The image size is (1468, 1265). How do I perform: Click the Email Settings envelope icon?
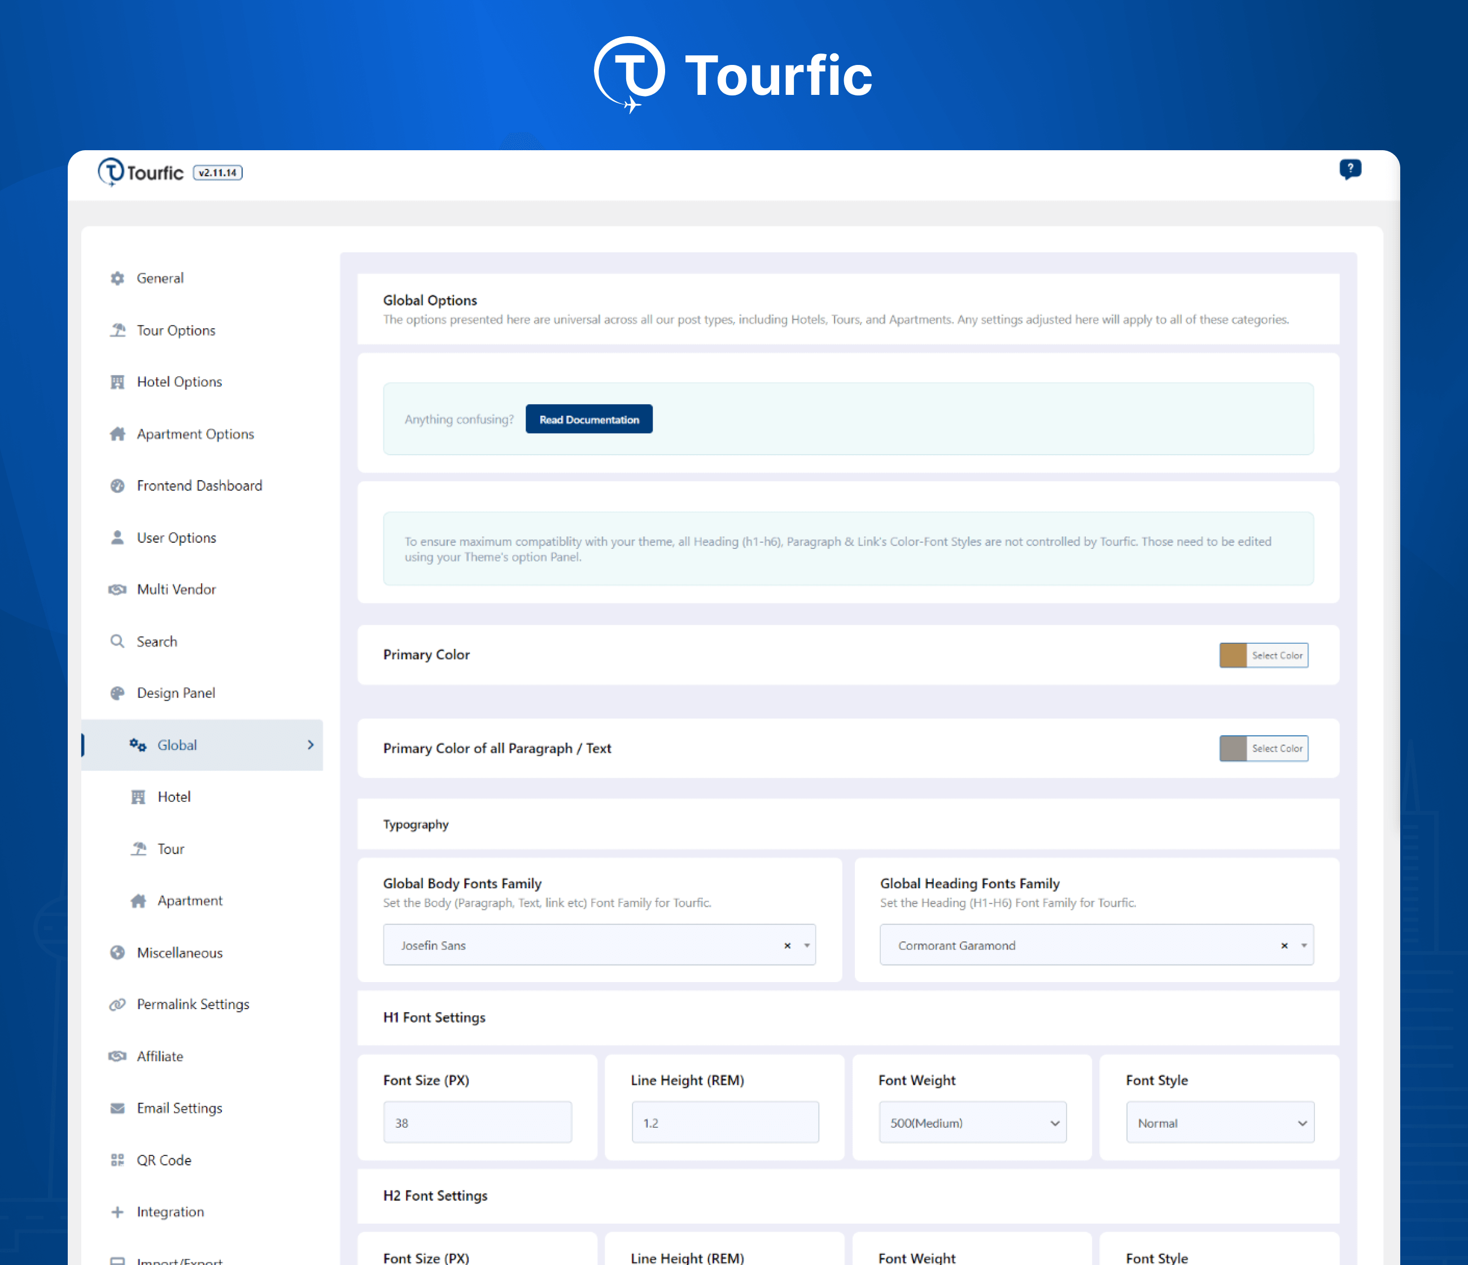pos(117,1109)
